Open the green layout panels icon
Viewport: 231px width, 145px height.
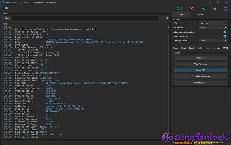pos(180,8)
